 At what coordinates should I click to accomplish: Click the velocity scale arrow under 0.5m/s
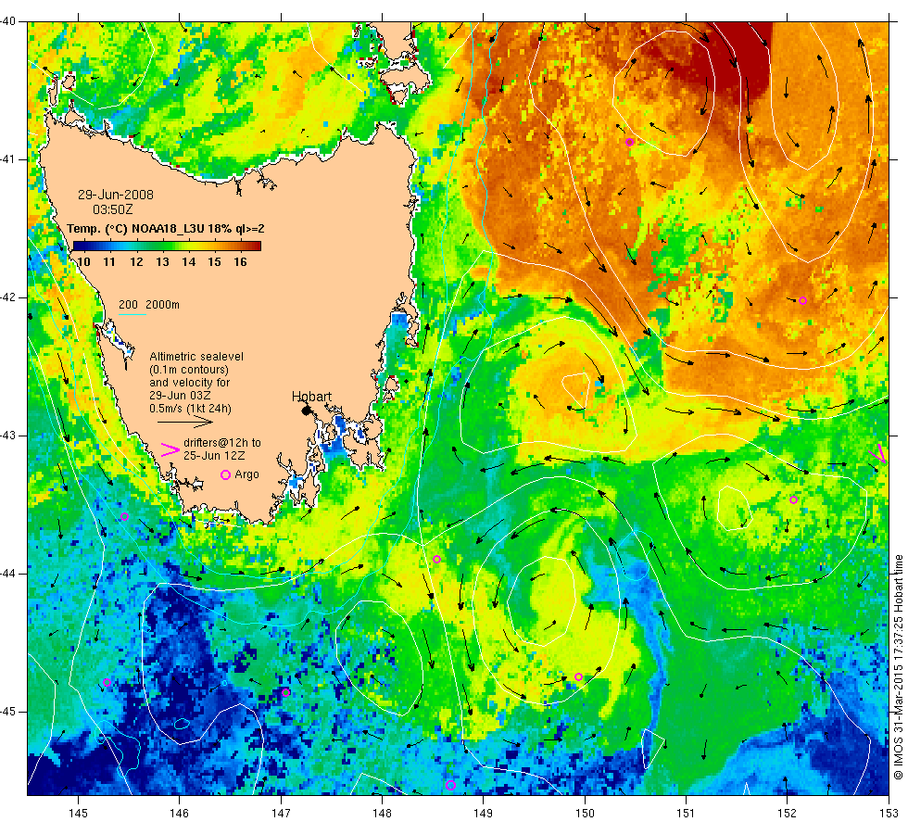click(x=185, y=422)
